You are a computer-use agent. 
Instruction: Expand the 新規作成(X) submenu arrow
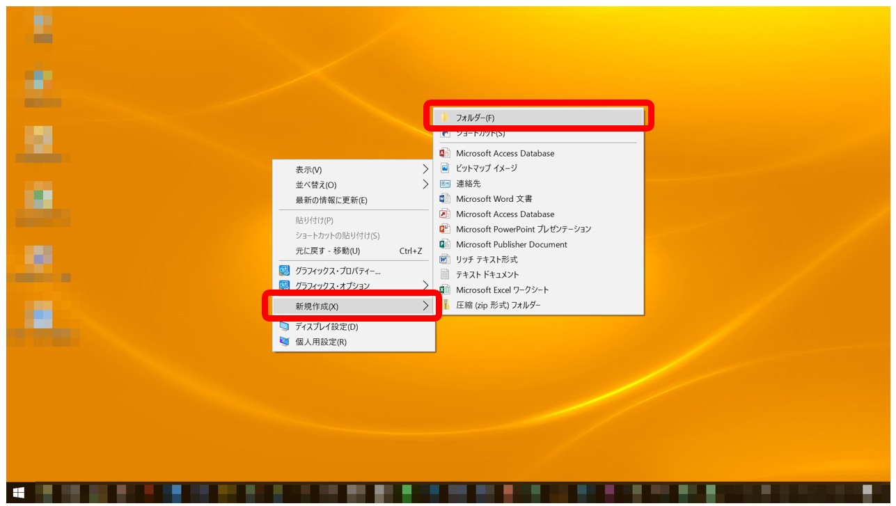(425, 306)
